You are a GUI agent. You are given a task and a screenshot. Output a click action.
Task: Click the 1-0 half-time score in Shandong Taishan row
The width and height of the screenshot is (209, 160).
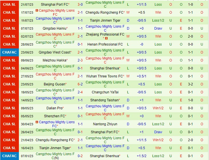(190, 100)
